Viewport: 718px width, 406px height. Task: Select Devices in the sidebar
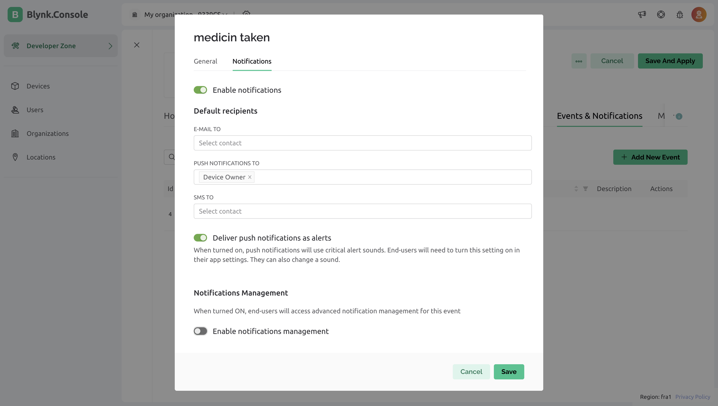click(x=38, y=86)
